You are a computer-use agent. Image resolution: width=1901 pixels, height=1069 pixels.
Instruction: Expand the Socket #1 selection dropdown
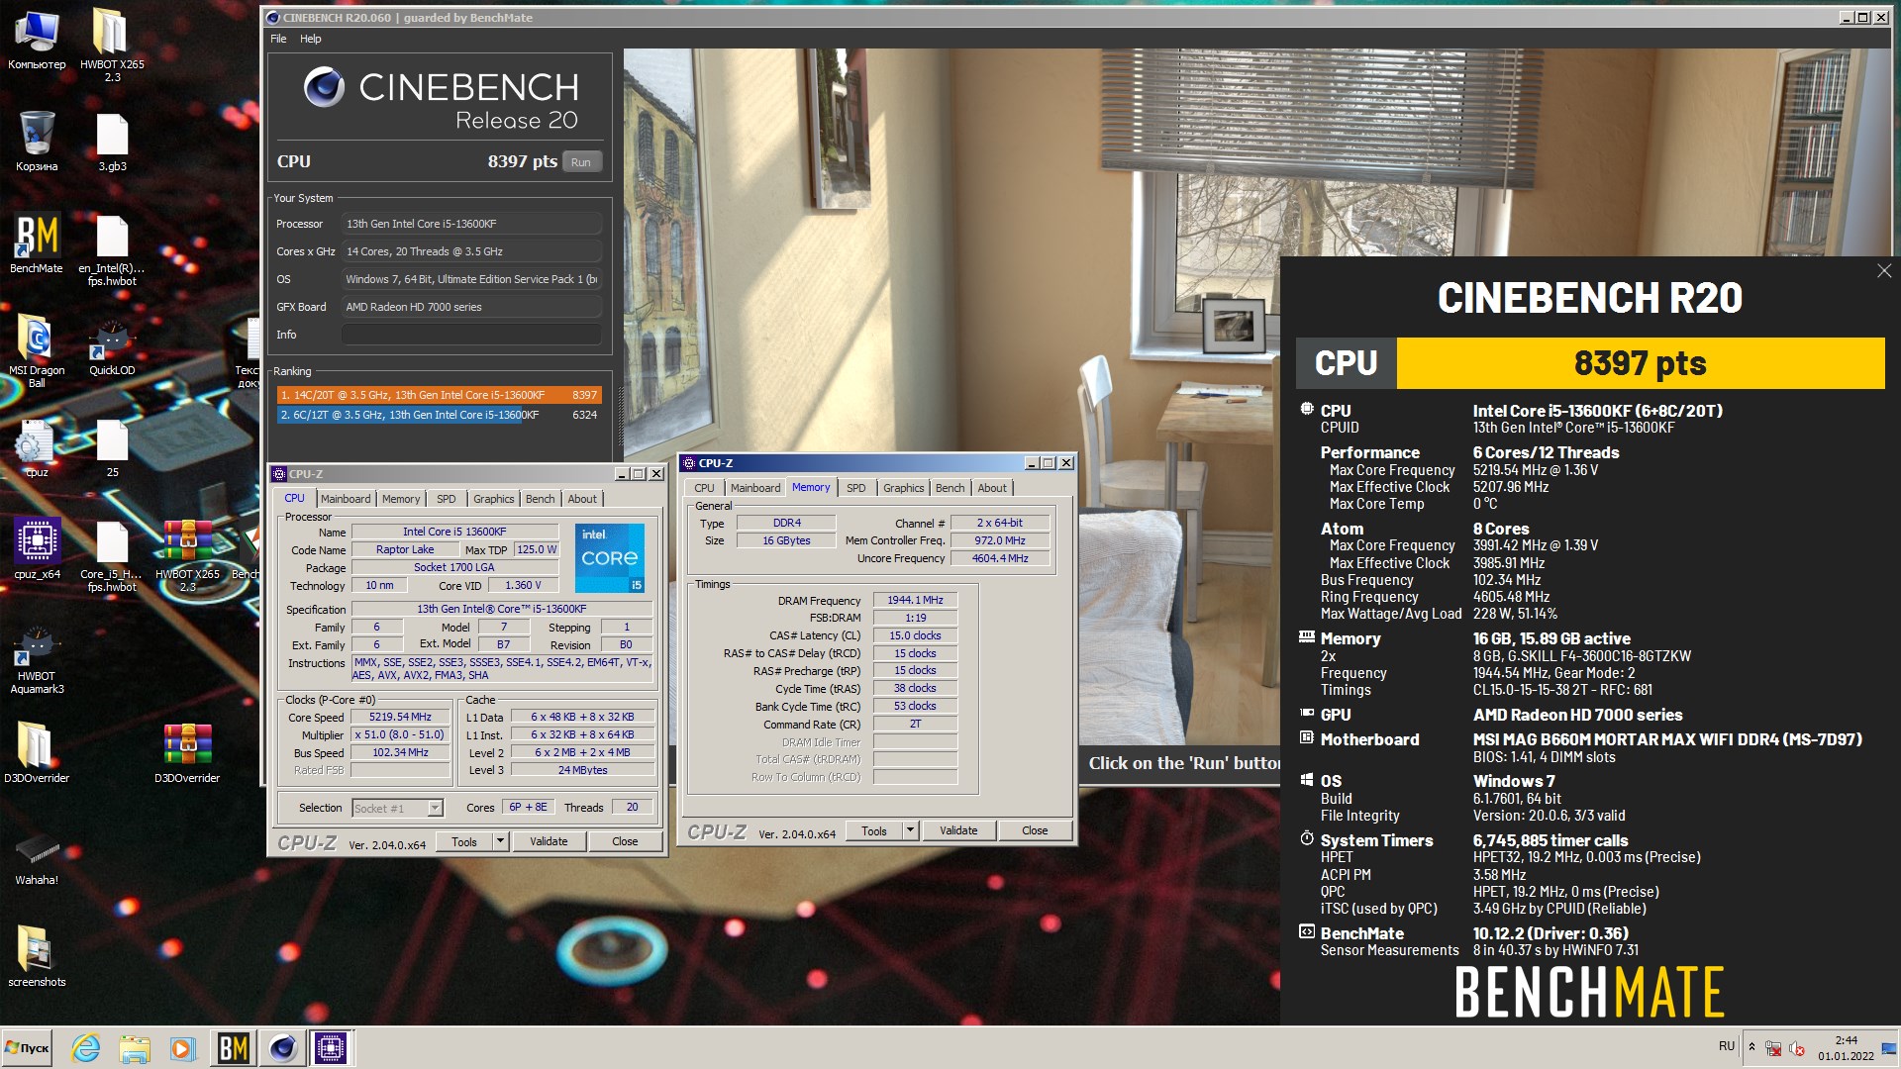tap(435, 809)
